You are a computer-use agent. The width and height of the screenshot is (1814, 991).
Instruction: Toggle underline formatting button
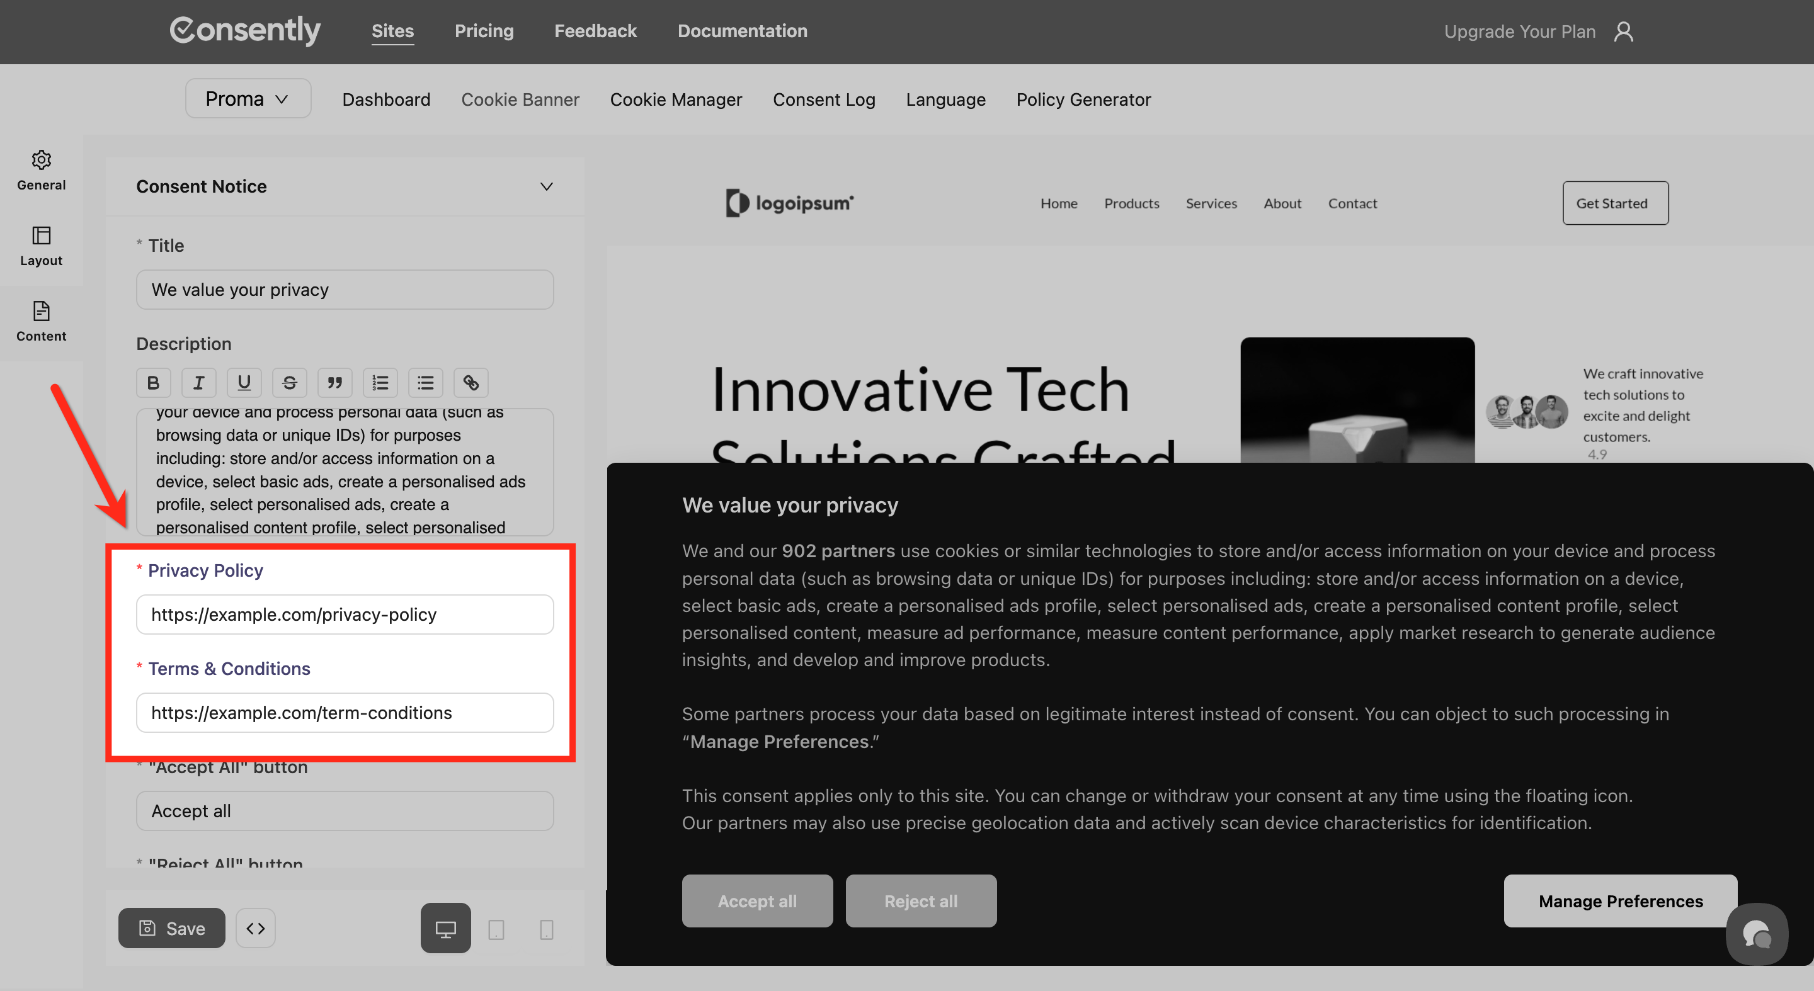(244, 382)
